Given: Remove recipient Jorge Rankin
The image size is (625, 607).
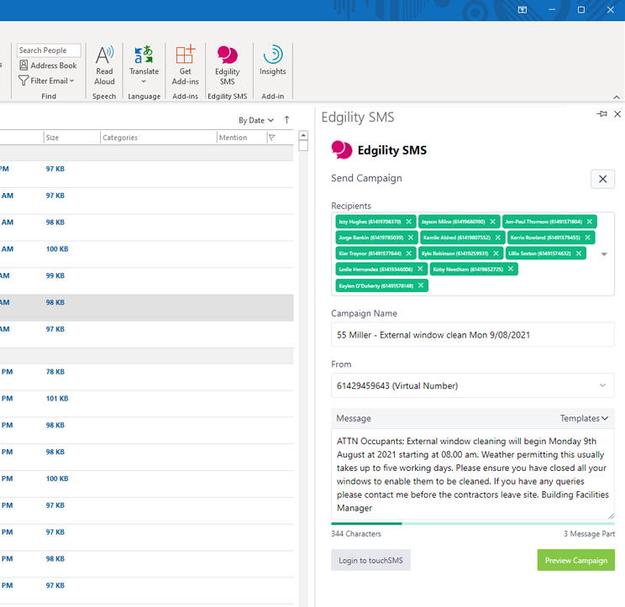Looking at the screenshot, I should tap(411, 238).
